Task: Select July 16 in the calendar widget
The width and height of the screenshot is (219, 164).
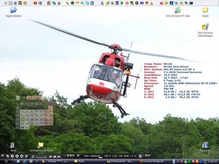Action: [x=22, y=119]
